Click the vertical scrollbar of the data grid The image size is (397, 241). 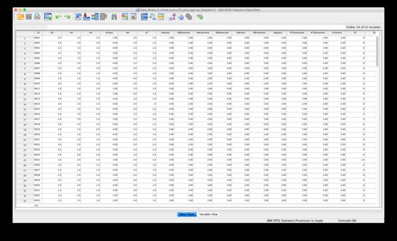377,119
